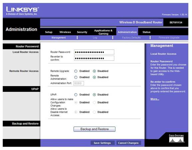Select the Administration tab
This screenshot has width=192, height=150.
[127, 32]
